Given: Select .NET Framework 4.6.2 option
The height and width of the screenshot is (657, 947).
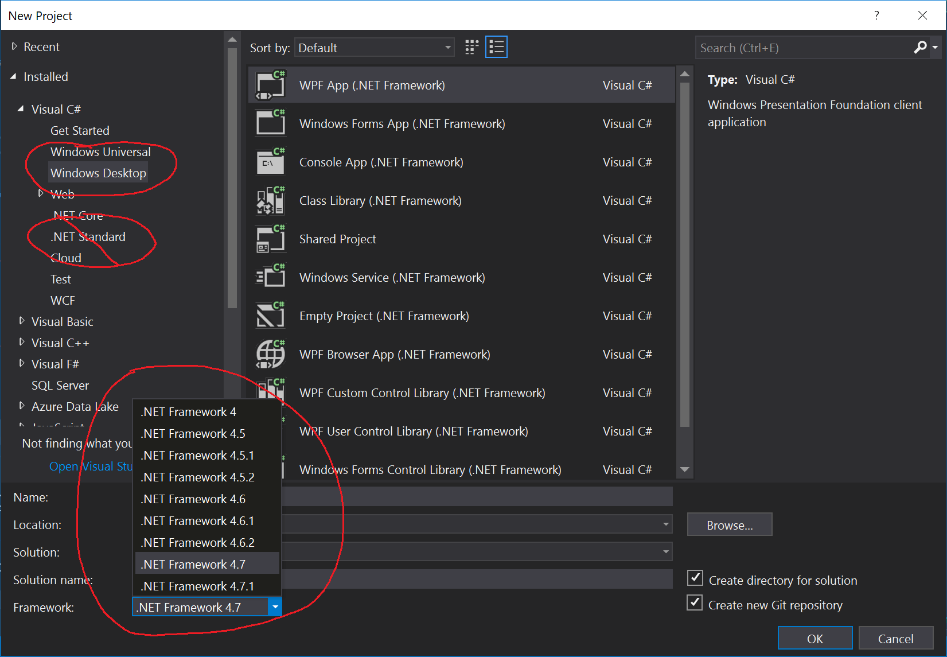Looking at the screenshot, I should coord(207,543).
